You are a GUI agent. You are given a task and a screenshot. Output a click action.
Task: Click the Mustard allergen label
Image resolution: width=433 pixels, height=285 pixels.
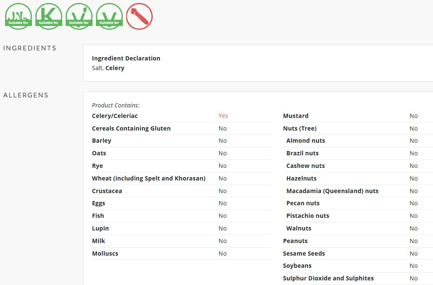tap(296, 116)
